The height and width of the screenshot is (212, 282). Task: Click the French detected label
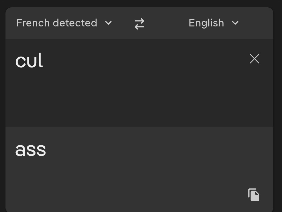(57, 23)
